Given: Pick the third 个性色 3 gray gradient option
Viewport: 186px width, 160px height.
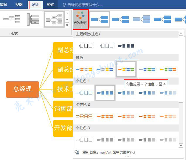Looking at the screenshot, I should 126,140.
